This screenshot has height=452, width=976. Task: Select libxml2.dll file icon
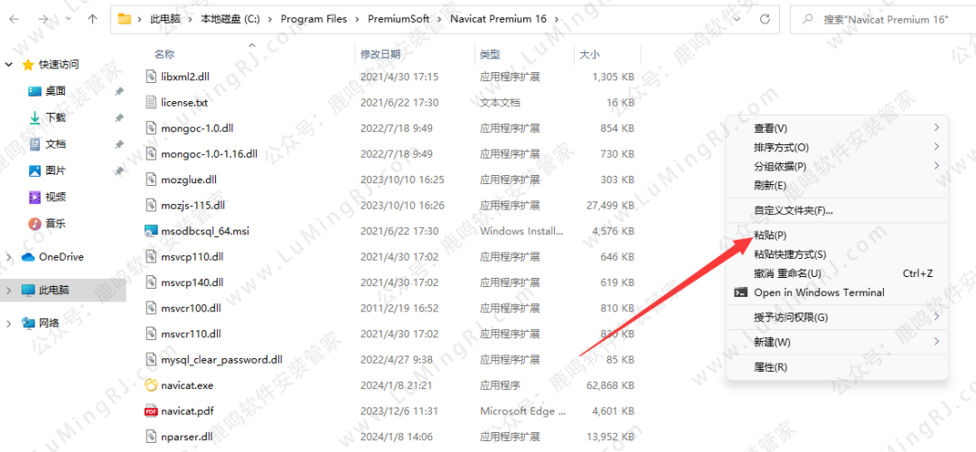[x=151, y=77]
